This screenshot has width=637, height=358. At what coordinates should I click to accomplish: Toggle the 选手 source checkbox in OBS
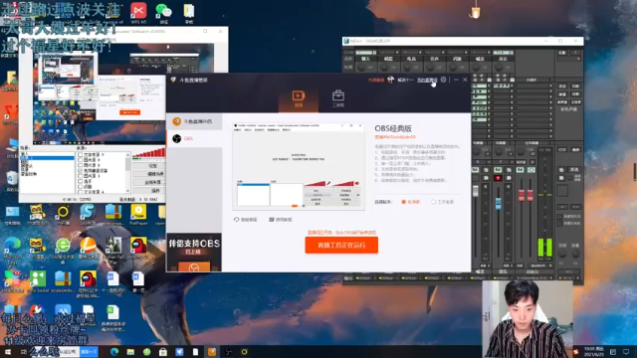pyautogui.click(x=81, y=181)
